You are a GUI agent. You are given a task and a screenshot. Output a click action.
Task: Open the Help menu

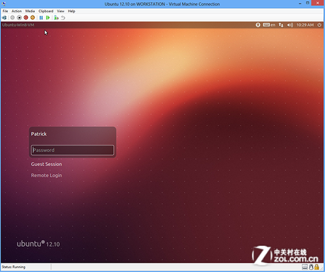point(71,11)
